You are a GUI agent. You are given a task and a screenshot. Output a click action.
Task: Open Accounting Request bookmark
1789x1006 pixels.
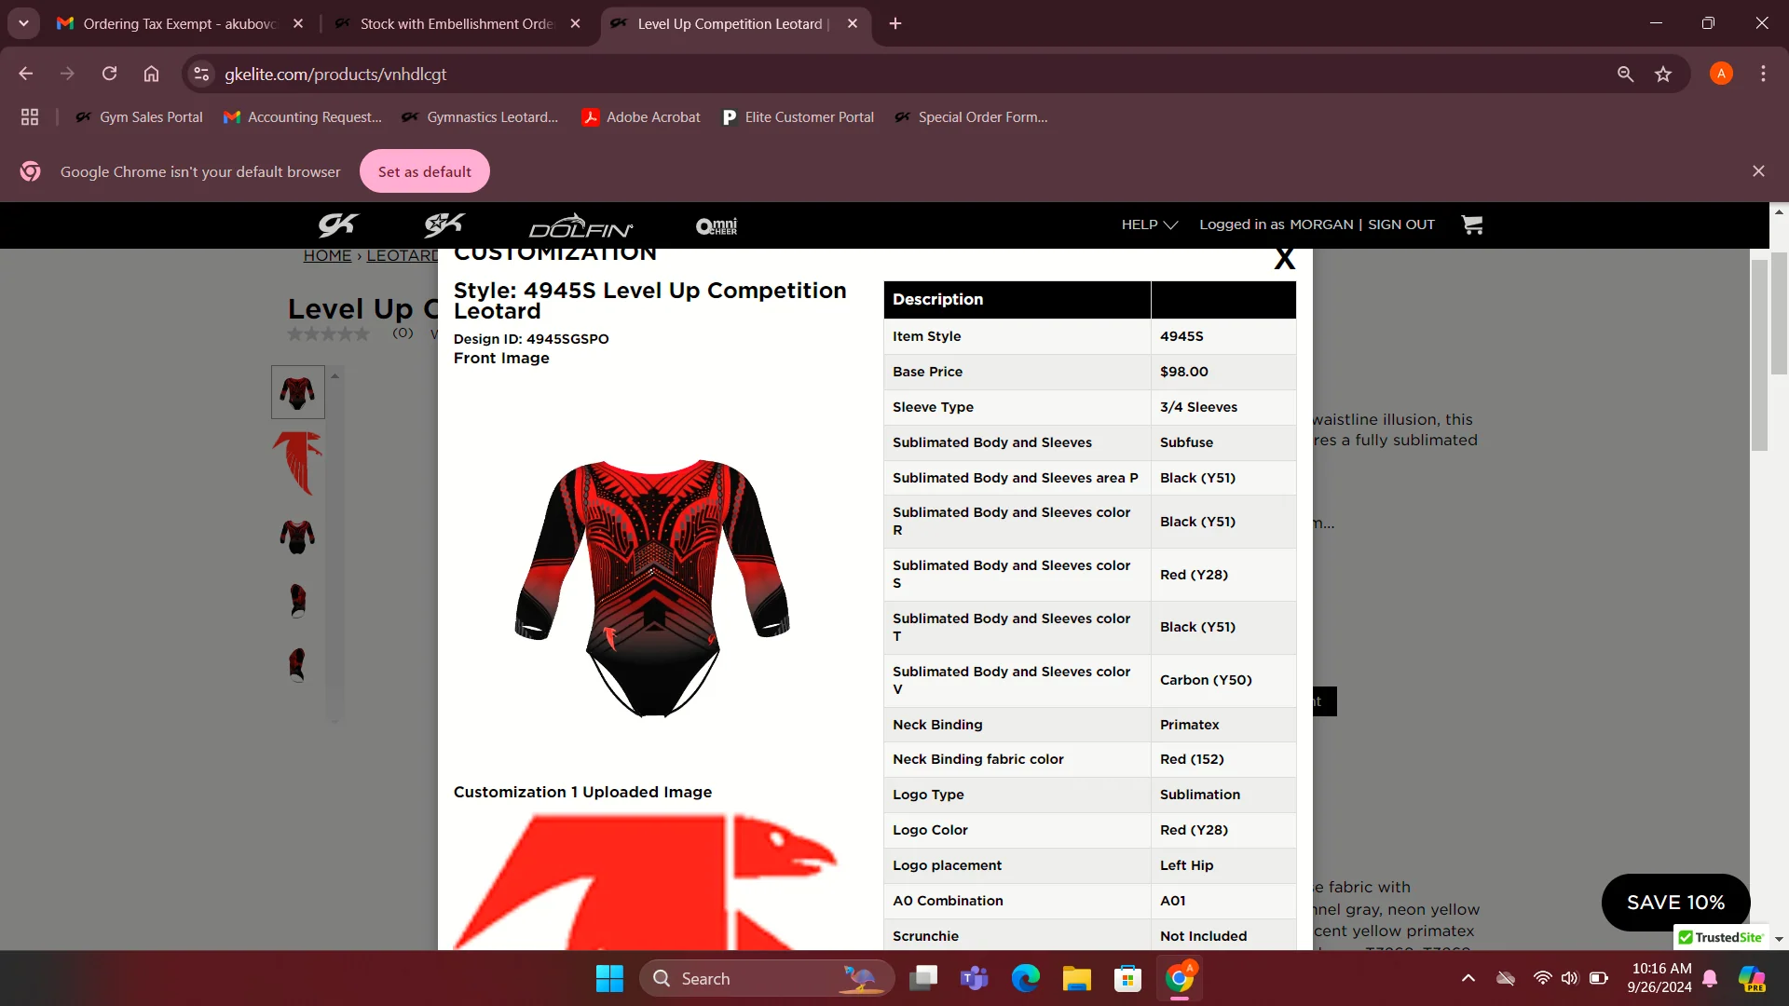[303, 116]
